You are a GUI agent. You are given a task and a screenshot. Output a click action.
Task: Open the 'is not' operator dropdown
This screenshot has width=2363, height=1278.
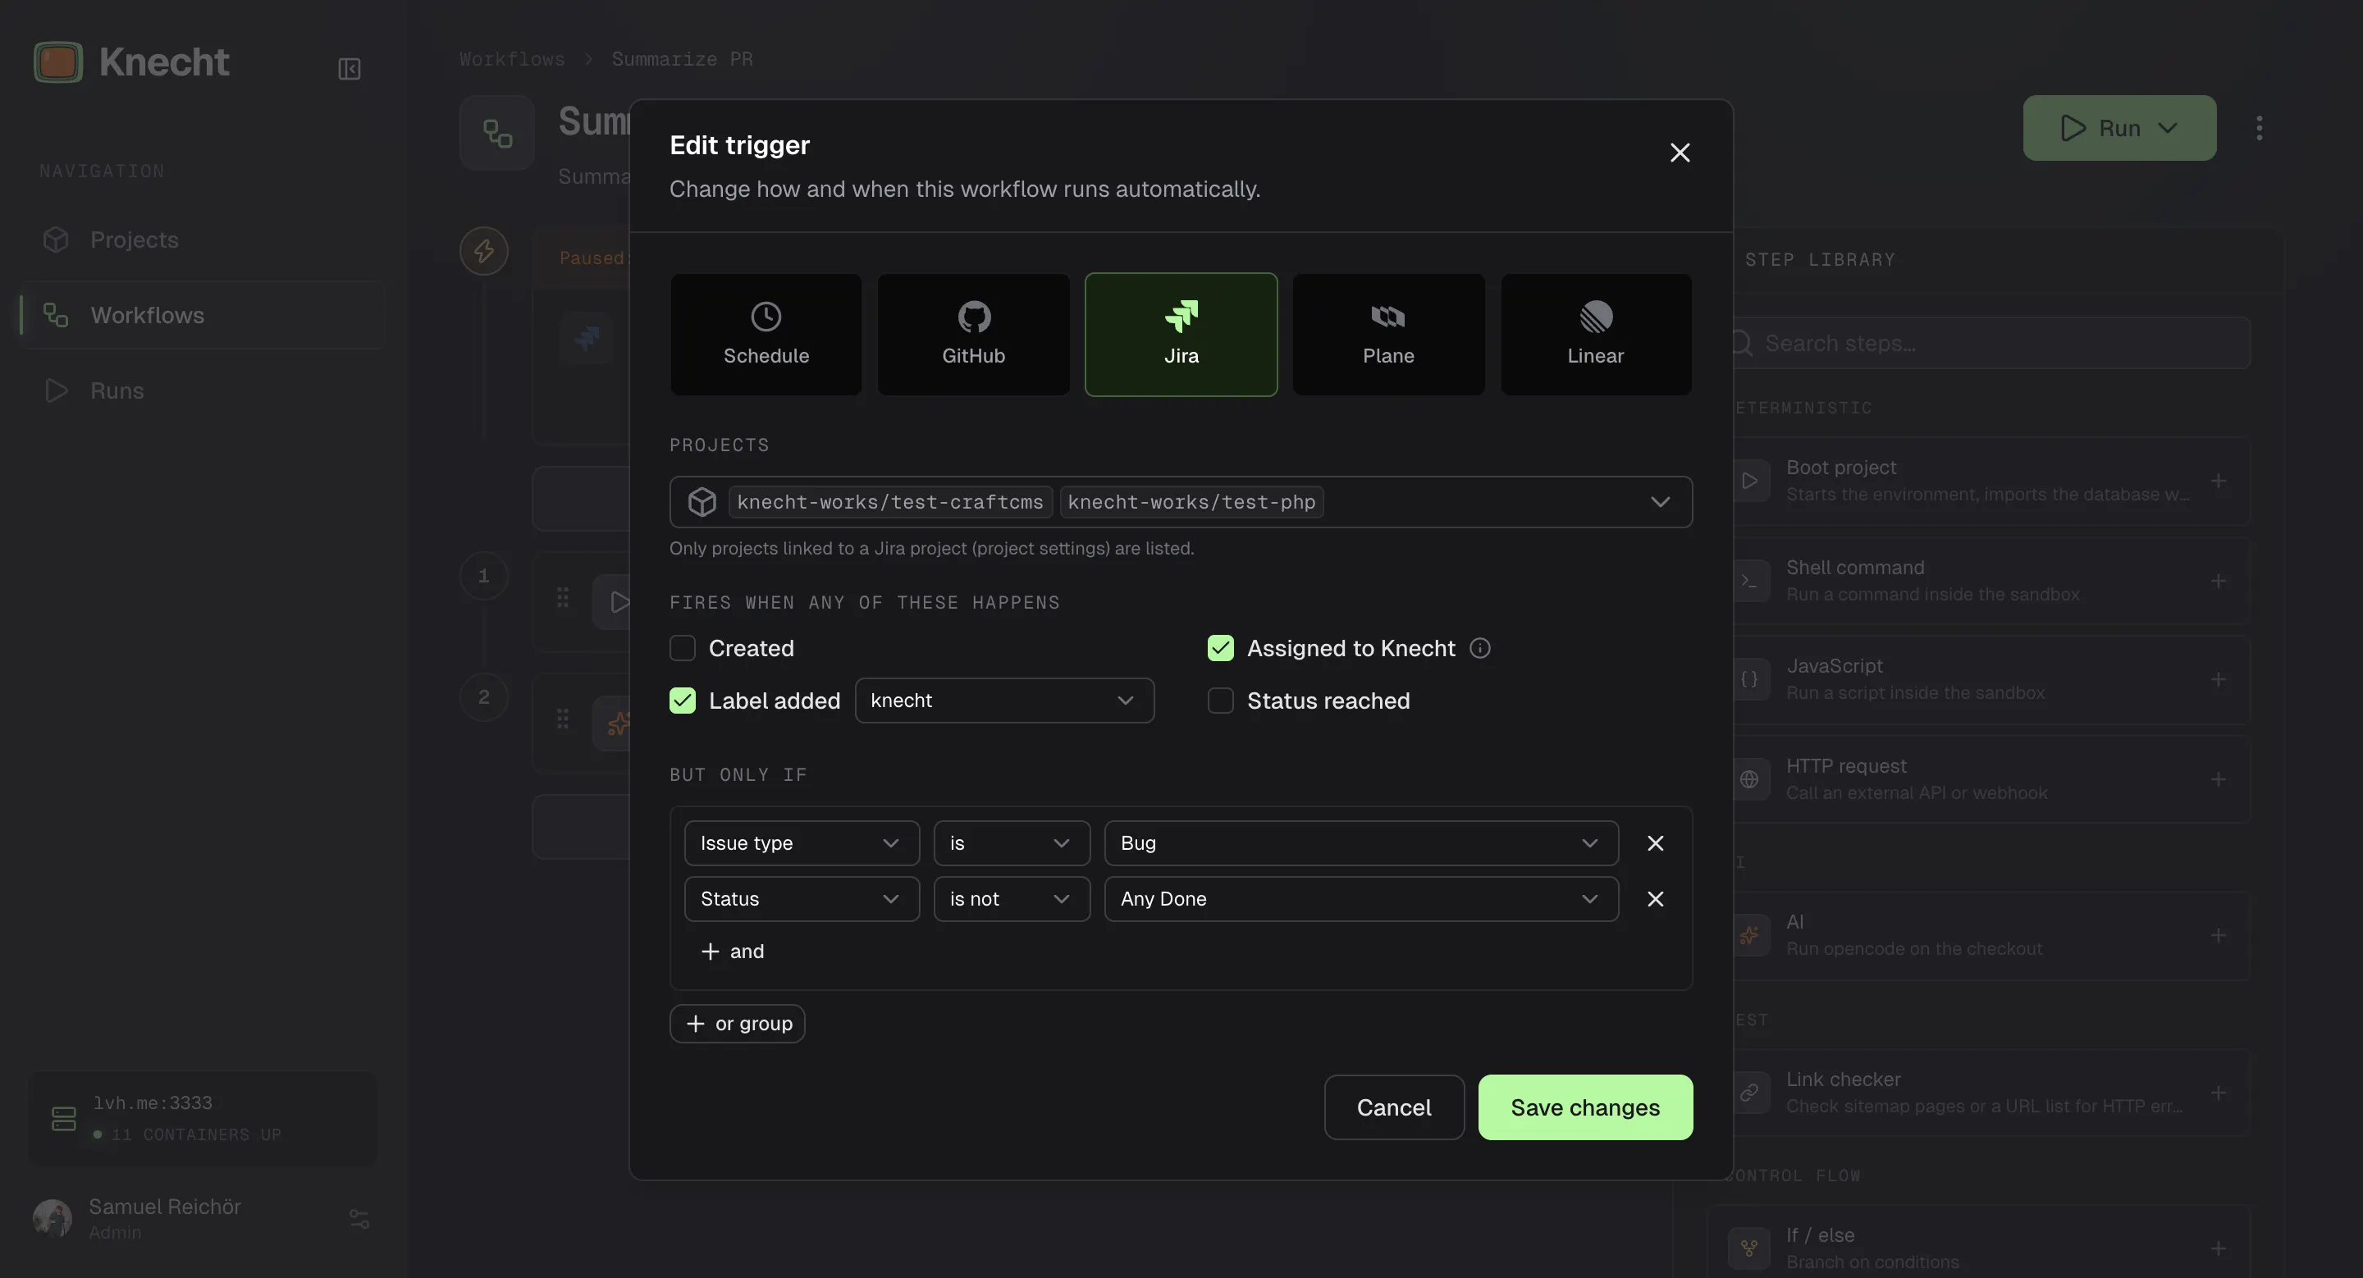[1011, 898]
